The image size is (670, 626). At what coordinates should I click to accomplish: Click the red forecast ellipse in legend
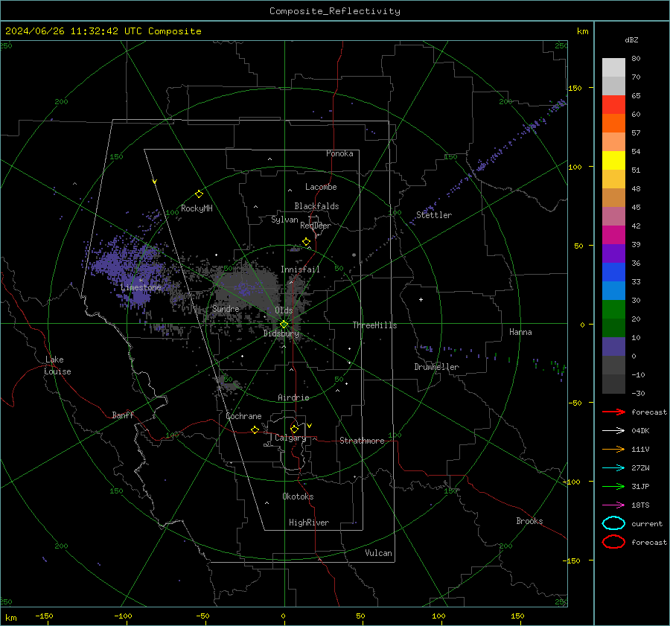click(x=613, y=541)
